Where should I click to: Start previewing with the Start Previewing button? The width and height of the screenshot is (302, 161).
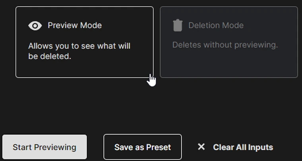tap(45, 147)
